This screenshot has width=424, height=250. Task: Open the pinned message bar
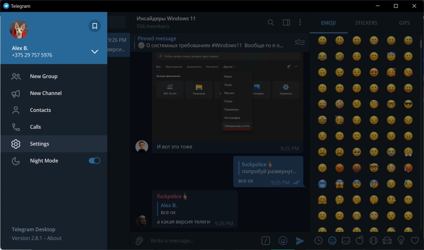[220, 42]
